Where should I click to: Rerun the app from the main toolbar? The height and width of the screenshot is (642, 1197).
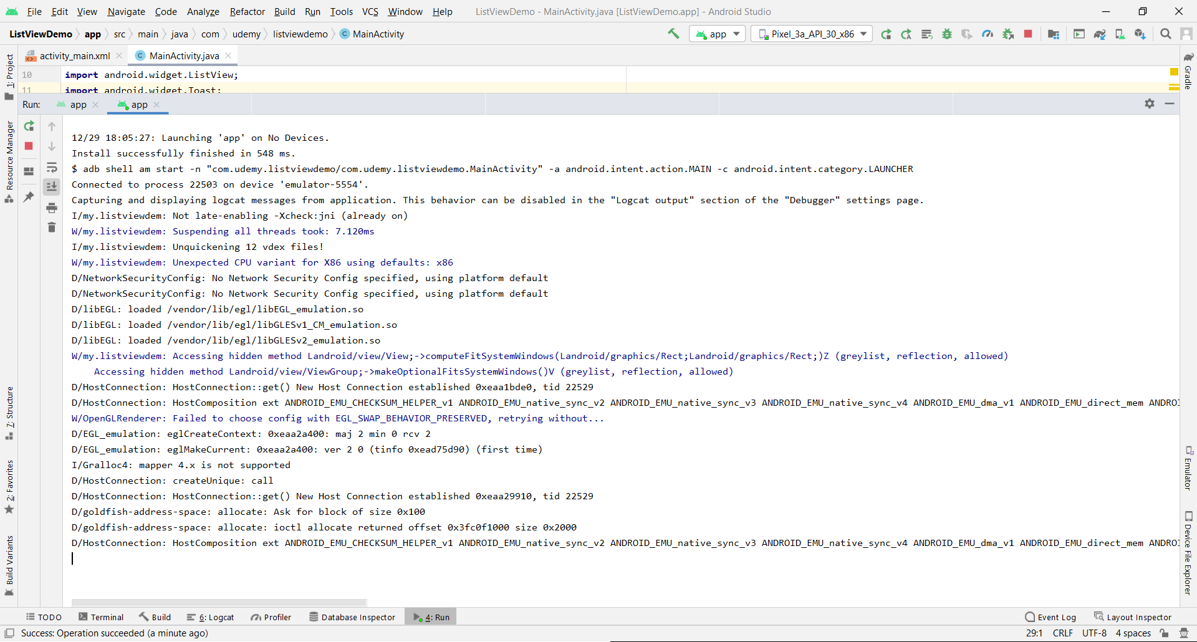click(x=886, y=34)
